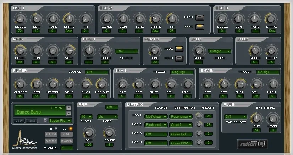Toggle the OSC 2 SYNC switch
The height and width of the screenshot is (155, 293).
pyautogui.click(x=200, y=27)
